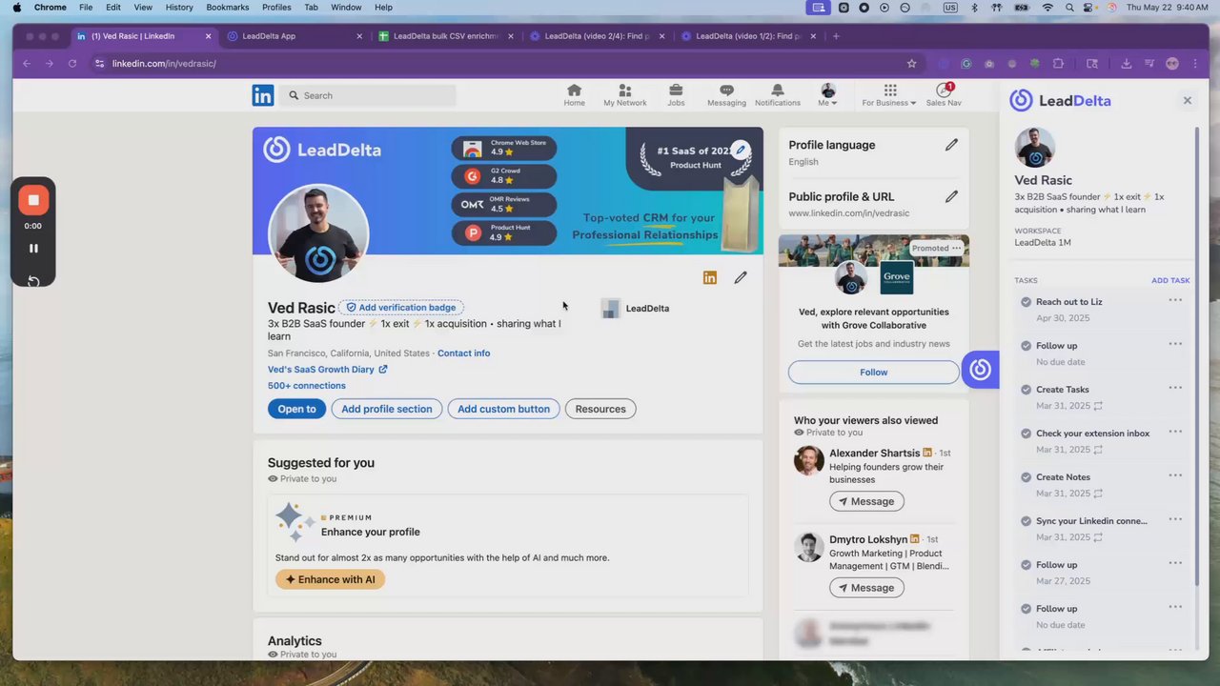Stop the screen recording with the red button
This screenshot has width=1220, height=686.
point(33,200)
